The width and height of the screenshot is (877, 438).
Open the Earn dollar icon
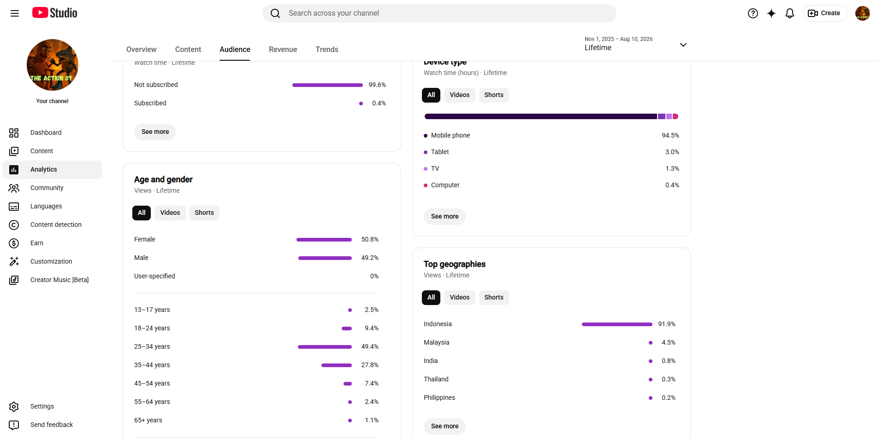pos(14,243)
